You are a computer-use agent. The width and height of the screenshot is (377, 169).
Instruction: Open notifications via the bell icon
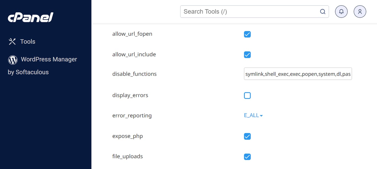click(x=341, y=12)
